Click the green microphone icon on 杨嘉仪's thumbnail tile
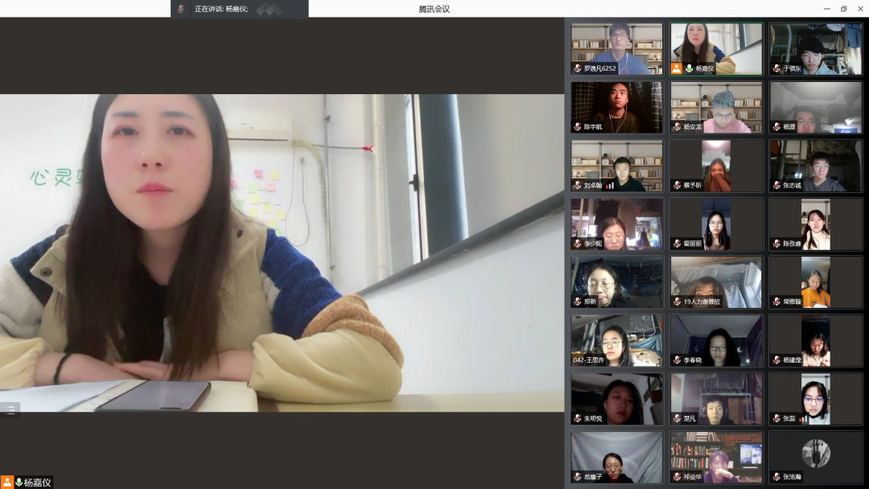869x489 pixels. pos(689,68)
